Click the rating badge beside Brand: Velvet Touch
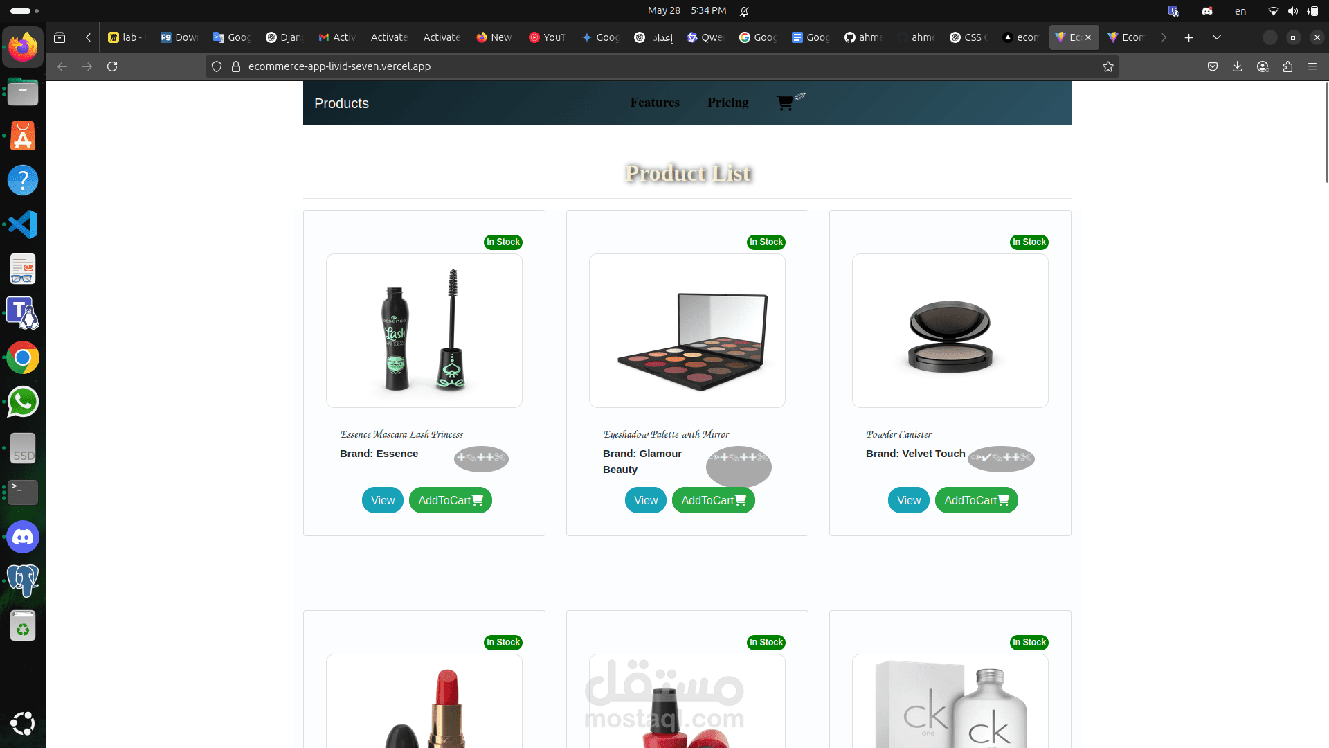The width and height of the screenshot is (1329, 748). [x=1001, y=458]
